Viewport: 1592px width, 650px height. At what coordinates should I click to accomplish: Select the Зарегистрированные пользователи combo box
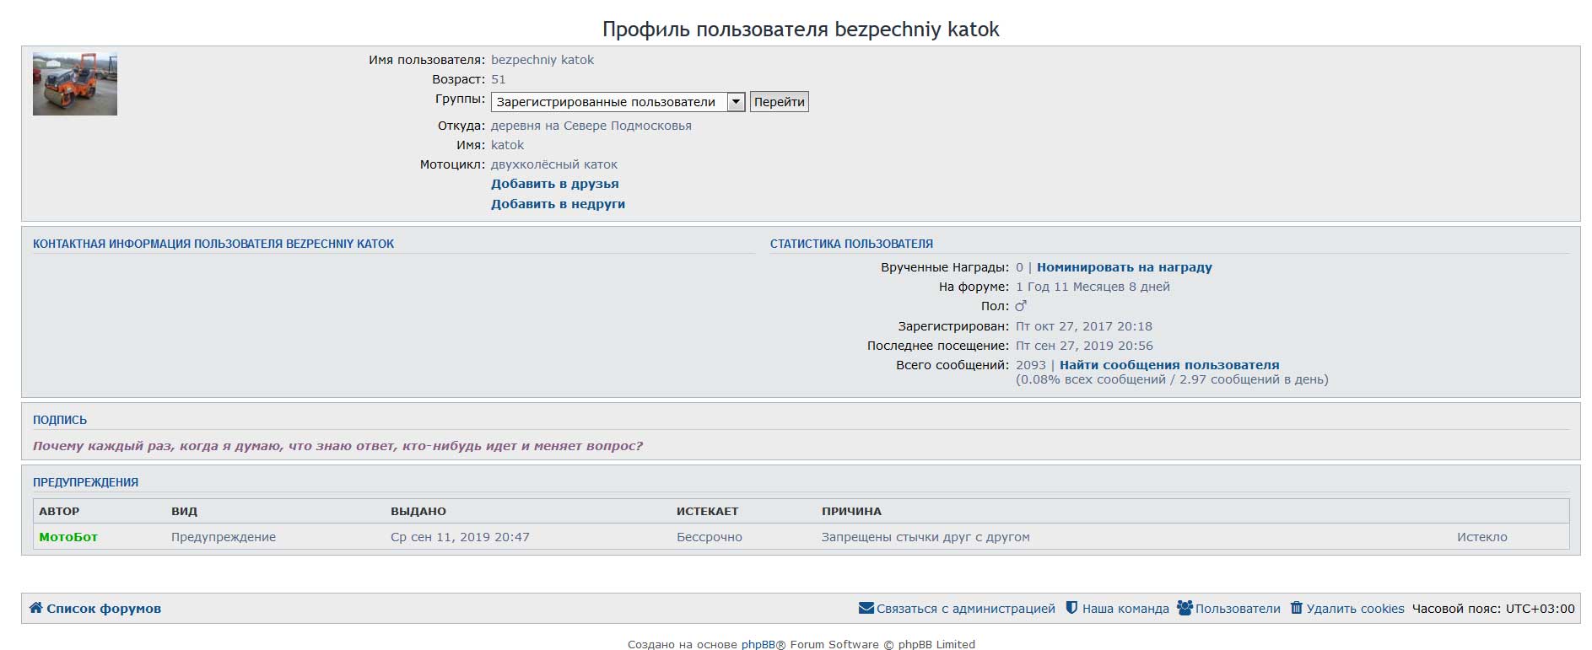tap(606, 102)
